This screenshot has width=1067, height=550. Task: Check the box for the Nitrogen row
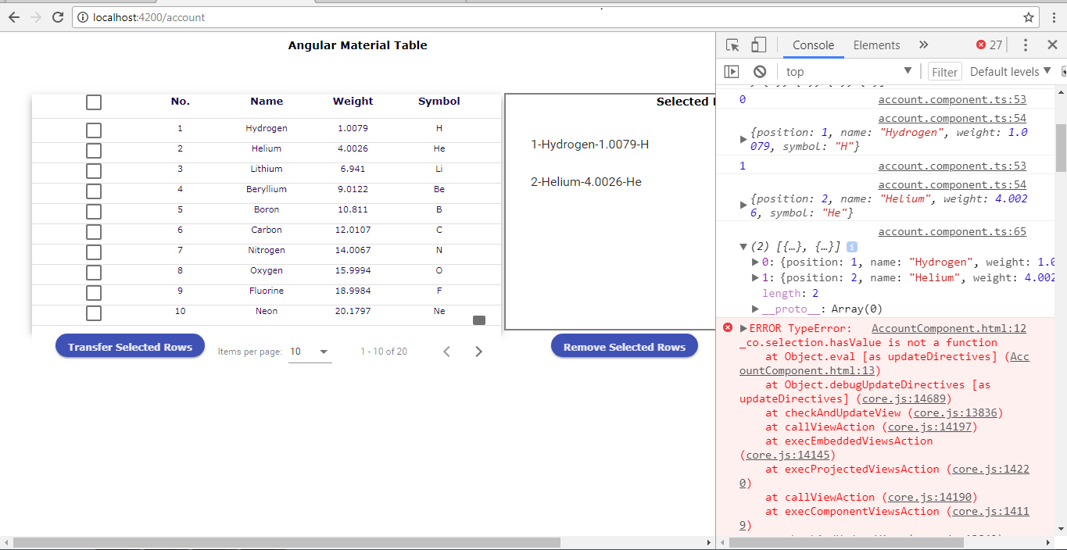[x=94, y=252]
